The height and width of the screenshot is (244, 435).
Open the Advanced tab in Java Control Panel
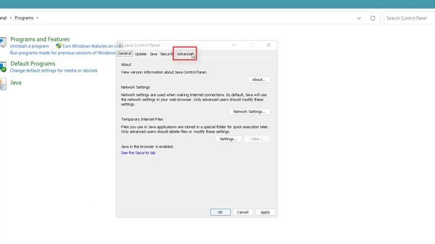pyautogui.click(x=185, y=54)
